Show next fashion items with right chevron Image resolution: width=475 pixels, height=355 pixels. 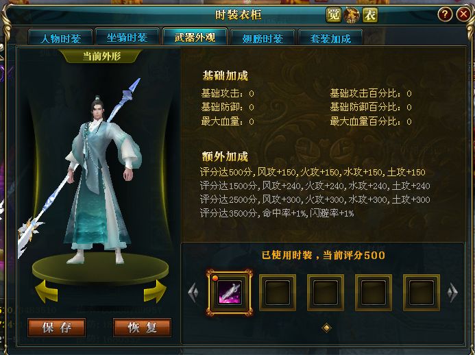click(452, 293)
